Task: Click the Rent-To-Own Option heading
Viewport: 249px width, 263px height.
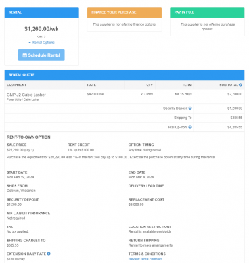Action: click(28, 137)
